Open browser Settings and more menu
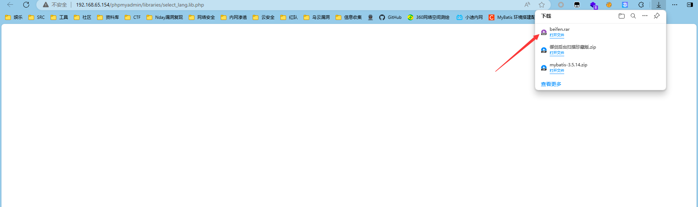 (675, 5)
